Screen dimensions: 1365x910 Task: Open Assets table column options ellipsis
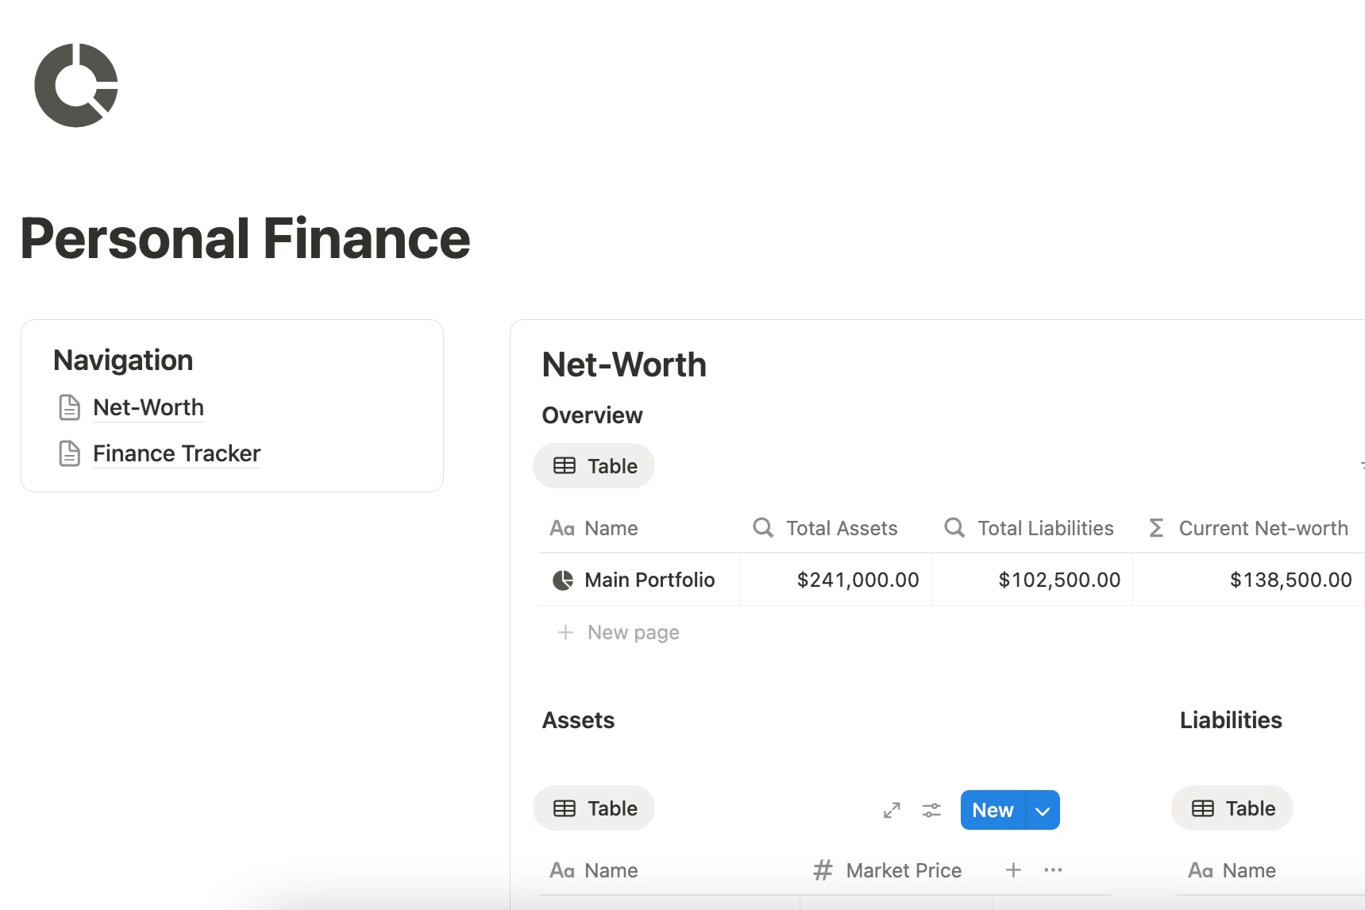click(x=1053, y=870)
